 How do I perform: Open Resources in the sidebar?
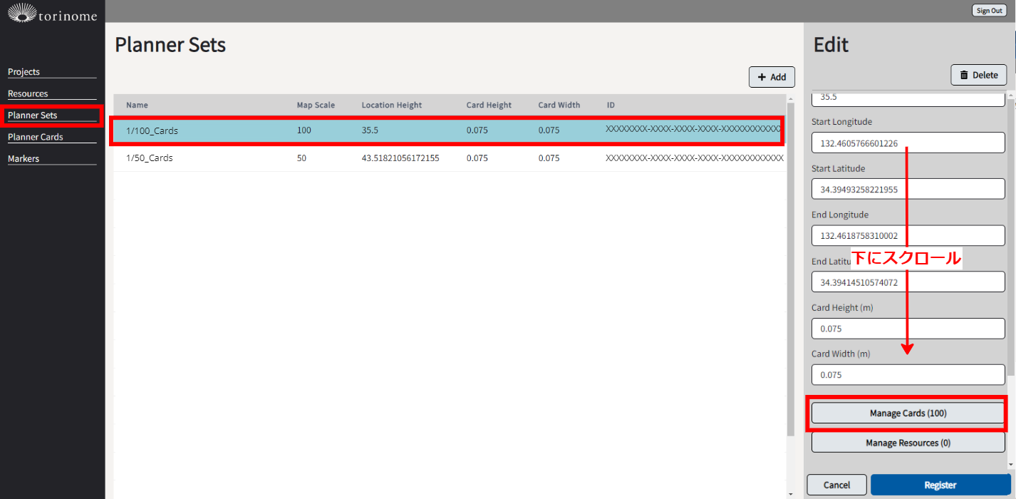[28, 93]
